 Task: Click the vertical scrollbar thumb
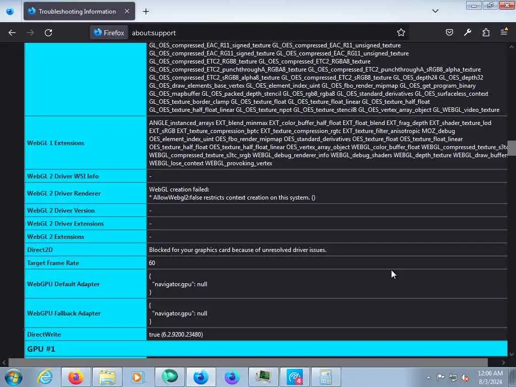pos(511,148)
